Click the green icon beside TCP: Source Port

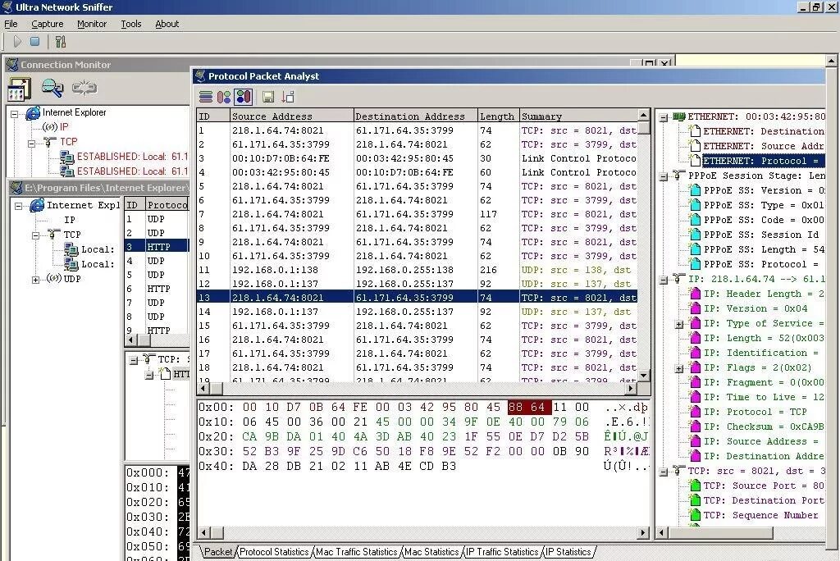[x=695, y=486]
